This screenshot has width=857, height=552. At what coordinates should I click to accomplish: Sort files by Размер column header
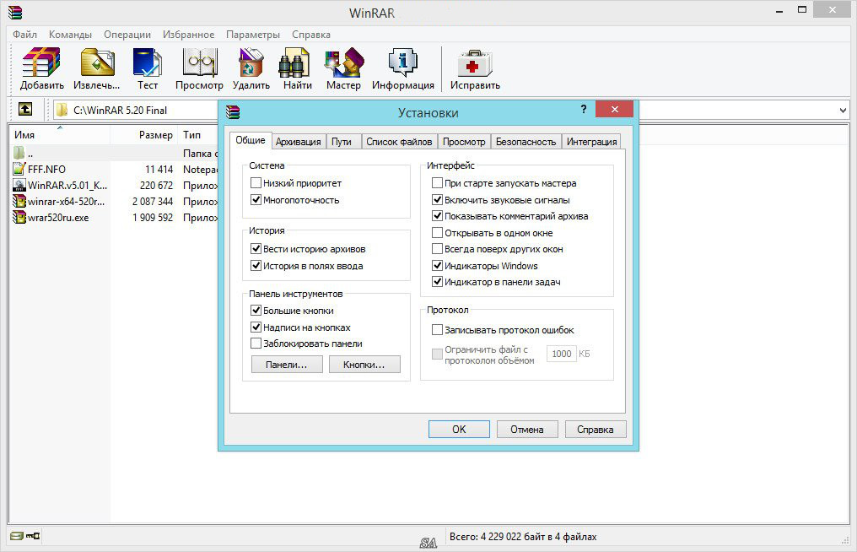[x=144, y=134]
